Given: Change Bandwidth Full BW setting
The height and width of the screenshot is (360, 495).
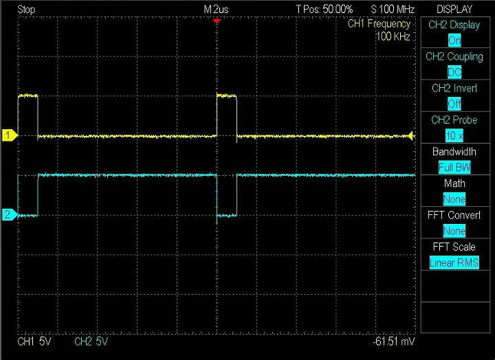Looking at the screenshot, I should [454, 167].
